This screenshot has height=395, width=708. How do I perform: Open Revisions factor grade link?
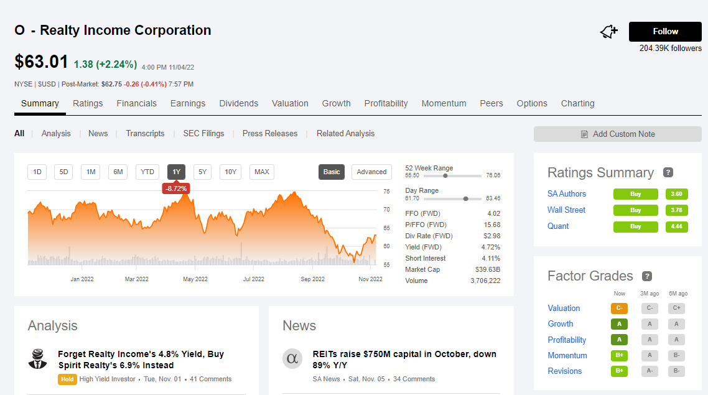(x=564, y=371)
